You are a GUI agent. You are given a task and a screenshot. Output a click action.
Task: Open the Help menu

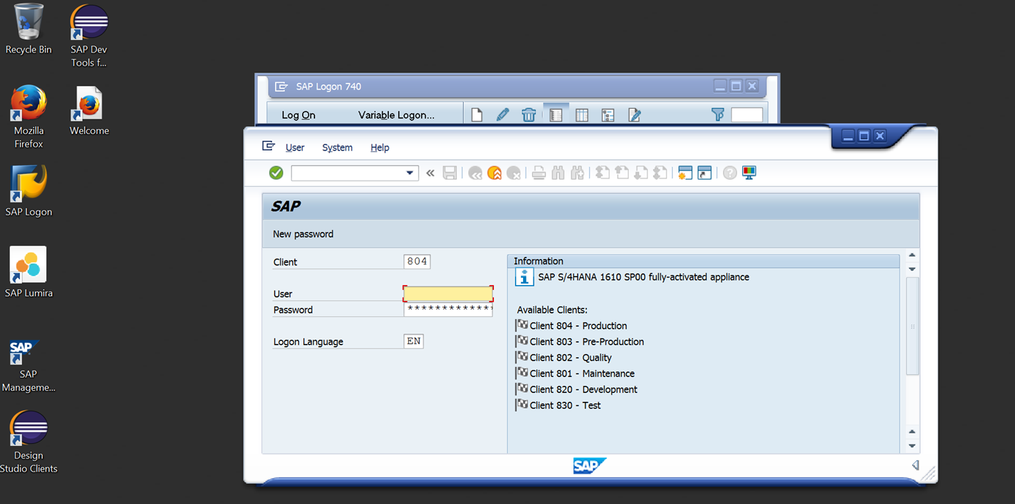(380, 148)
